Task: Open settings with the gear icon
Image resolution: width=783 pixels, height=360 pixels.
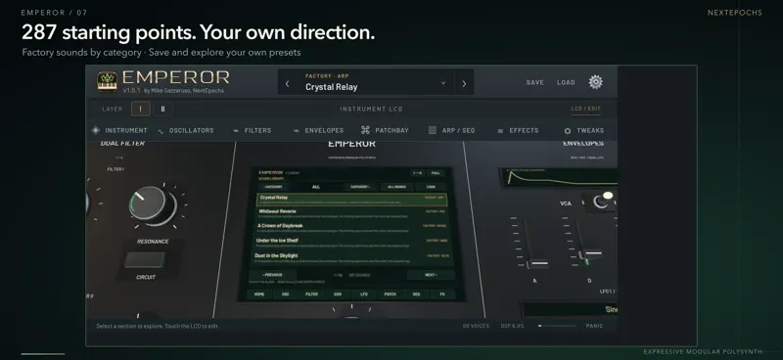Action: [x=595, y=82]
